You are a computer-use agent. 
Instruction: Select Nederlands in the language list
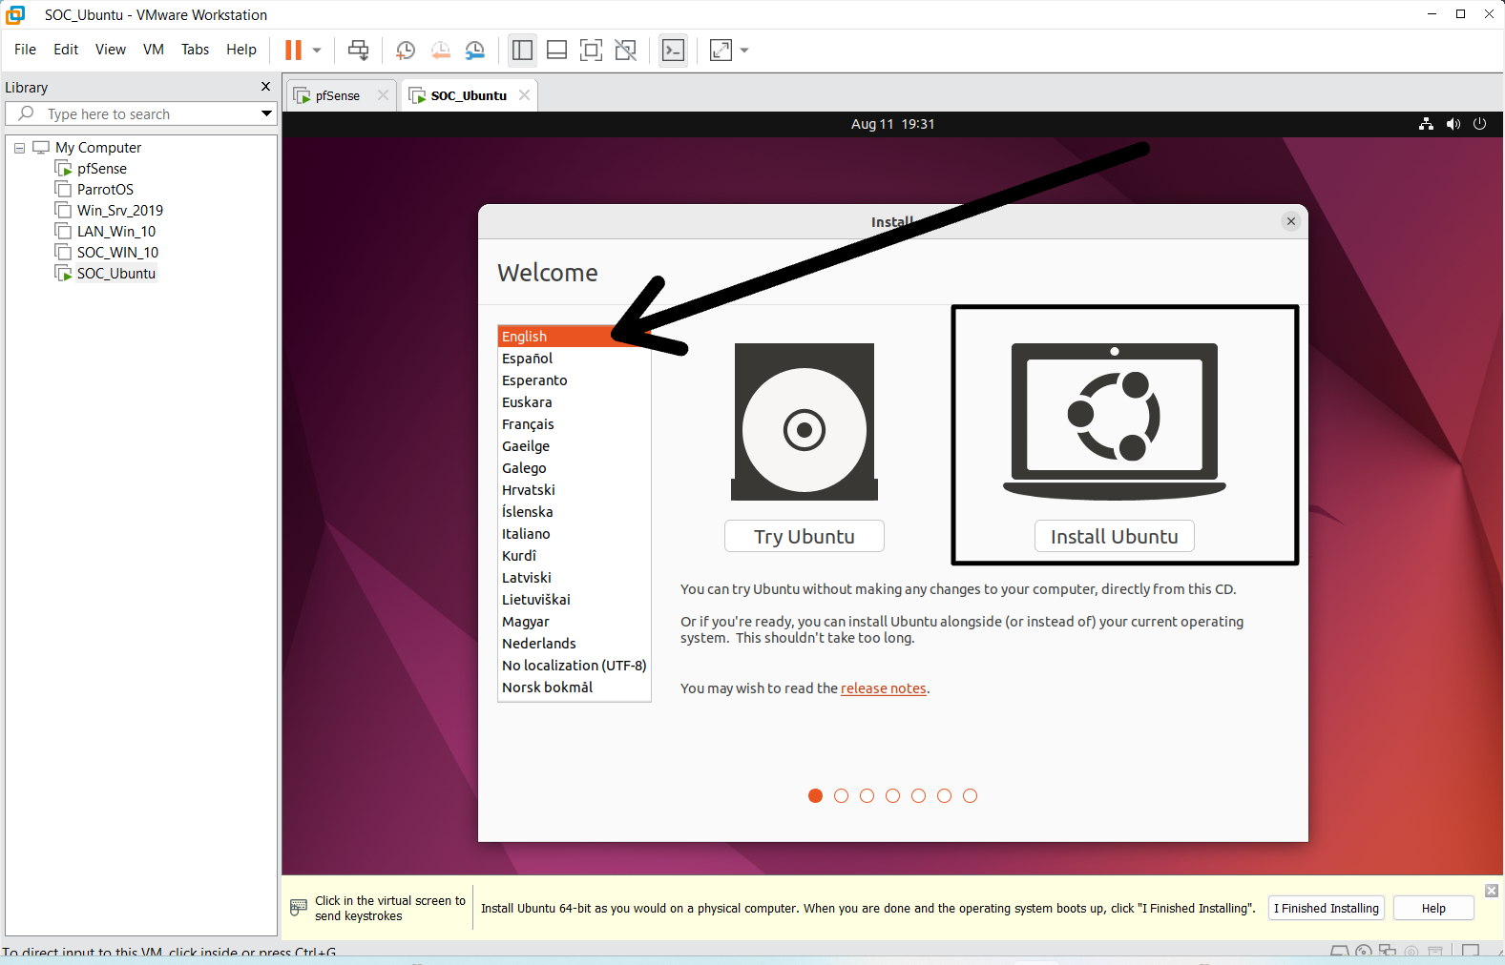[x=574, y=644]
